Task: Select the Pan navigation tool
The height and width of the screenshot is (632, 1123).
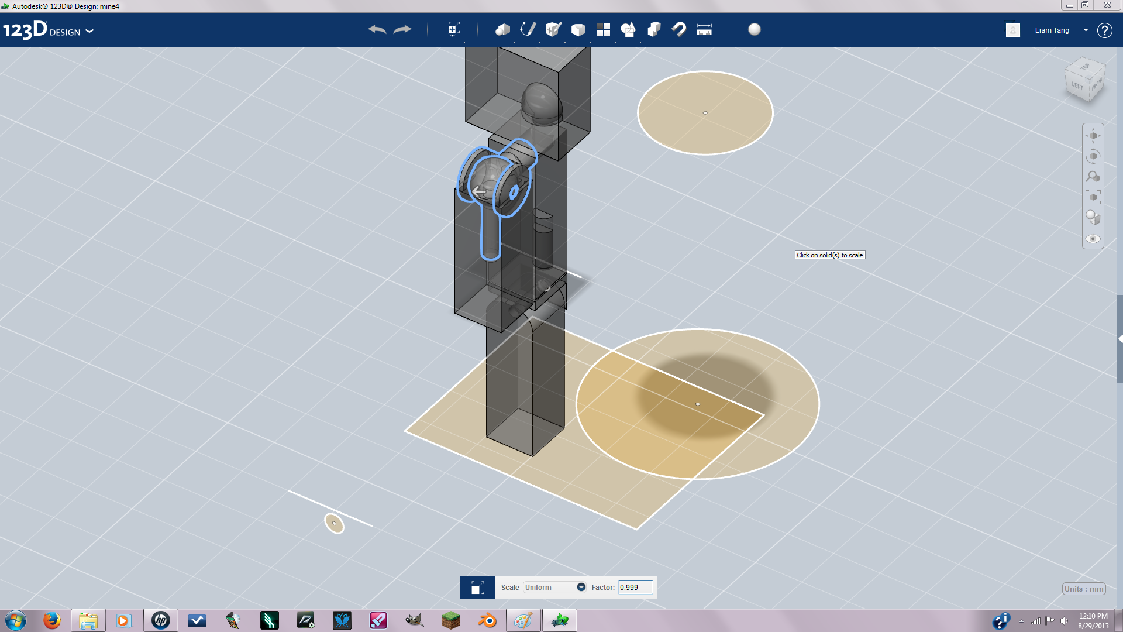Action: point(1093,136)
